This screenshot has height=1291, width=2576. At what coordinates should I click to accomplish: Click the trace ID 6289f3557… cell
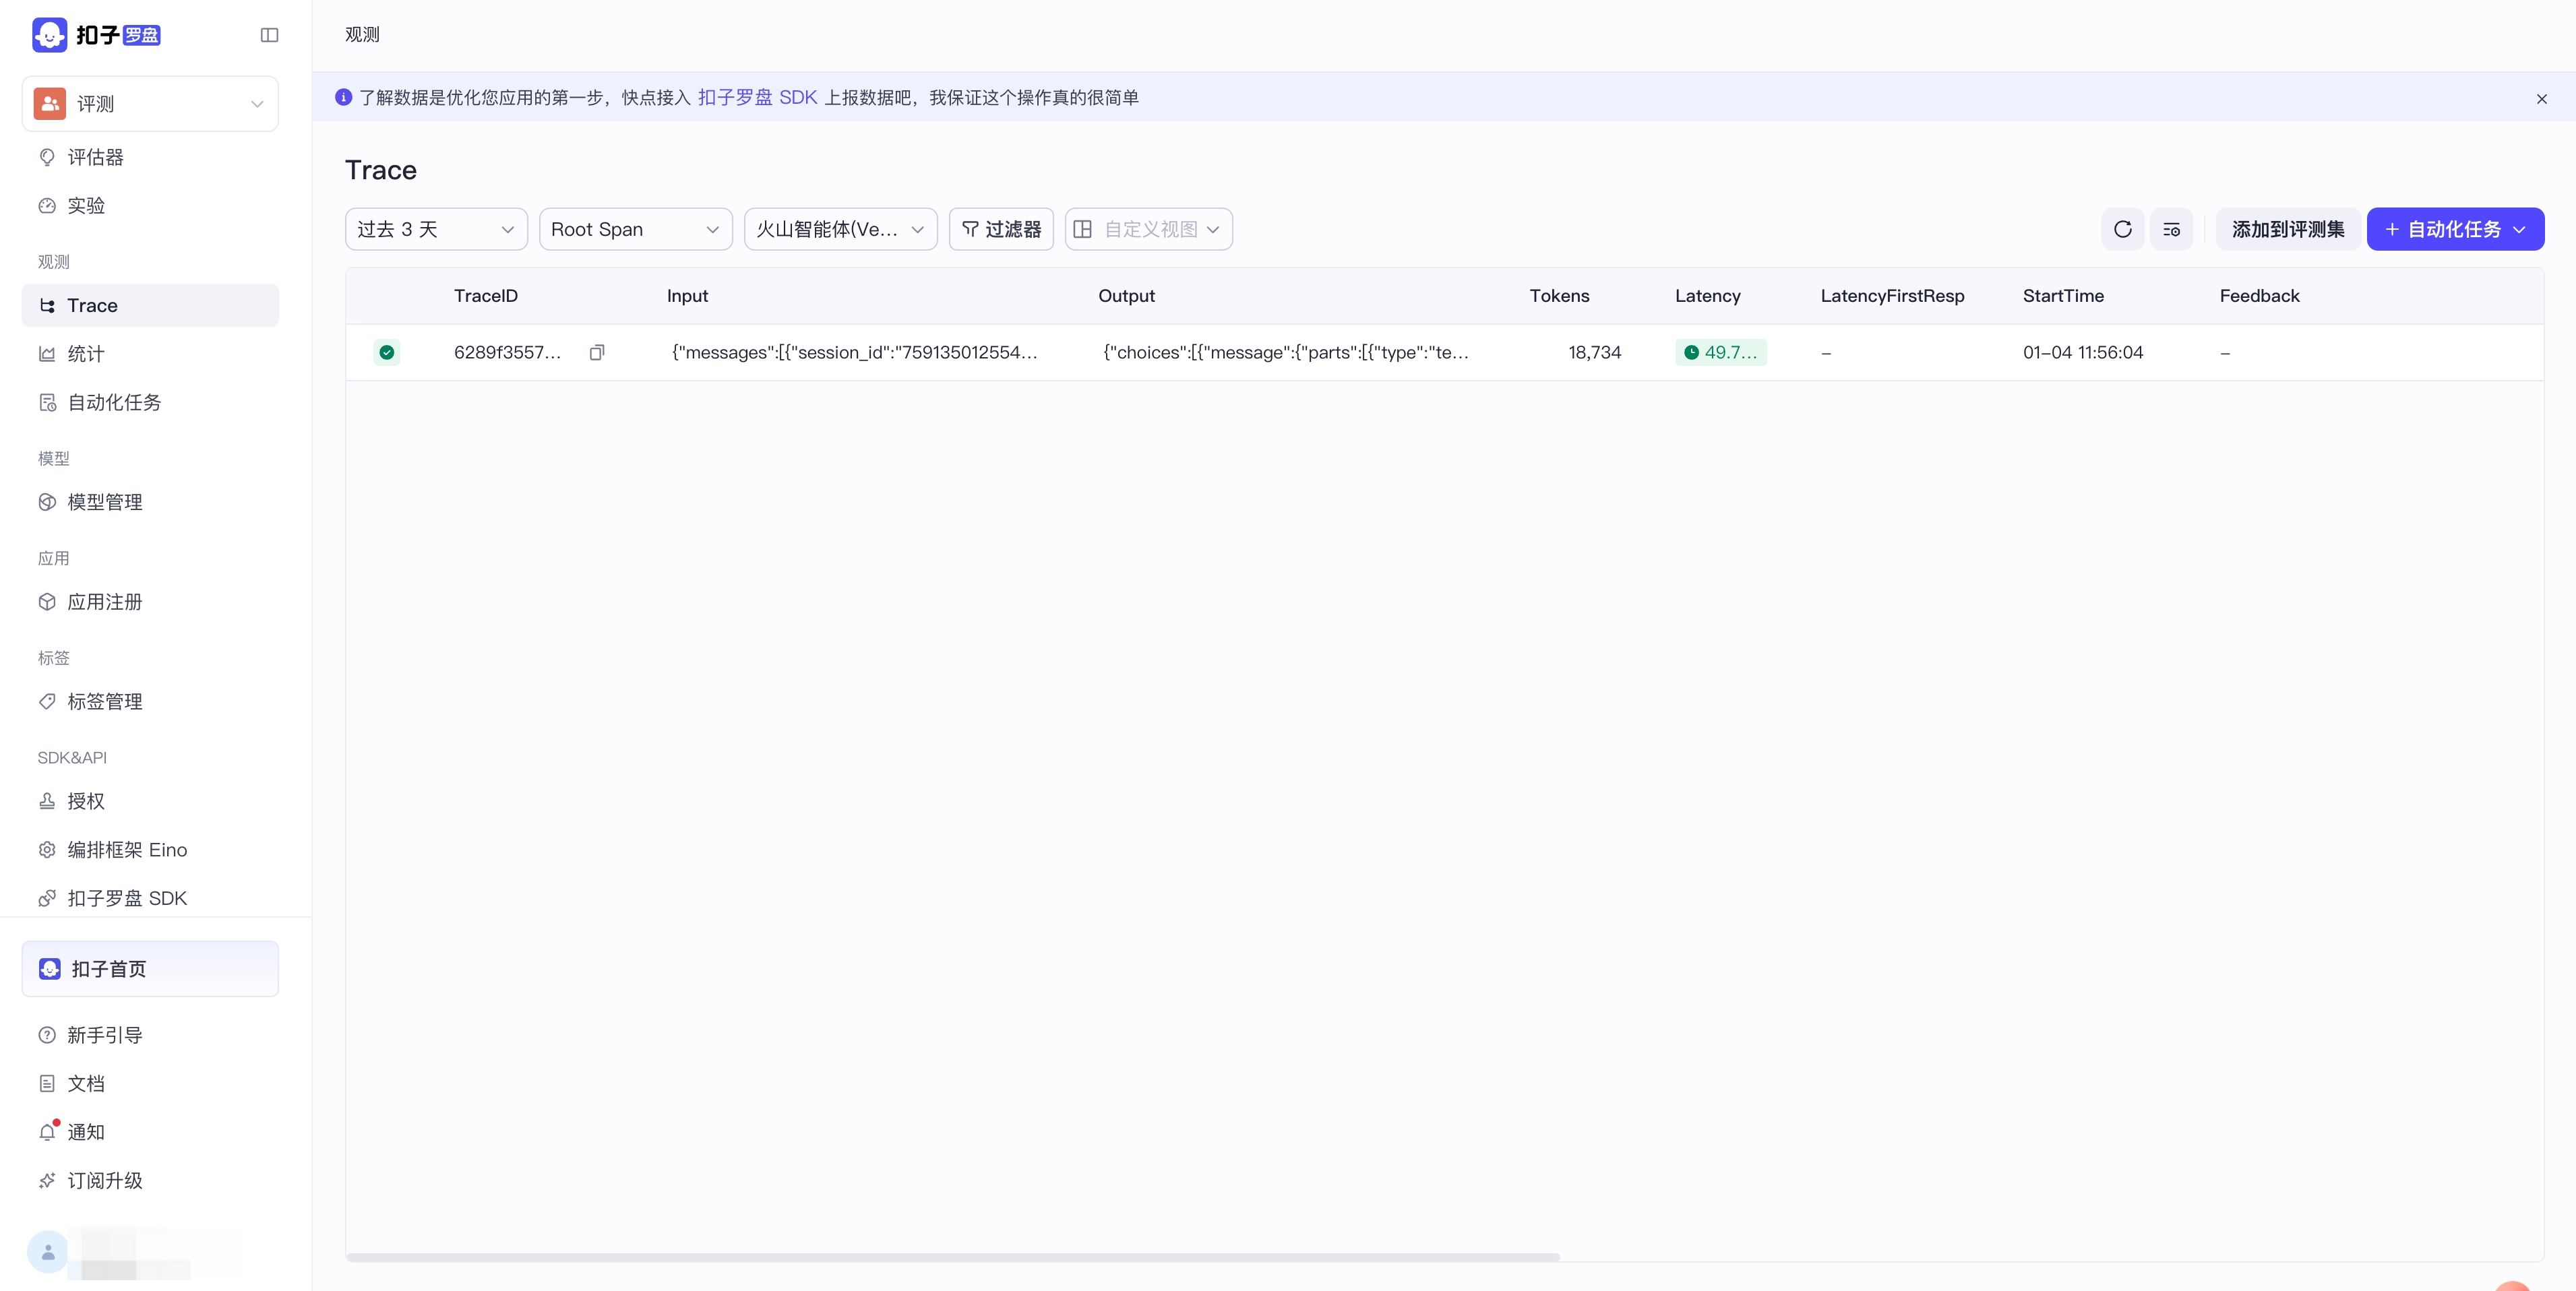508,352
